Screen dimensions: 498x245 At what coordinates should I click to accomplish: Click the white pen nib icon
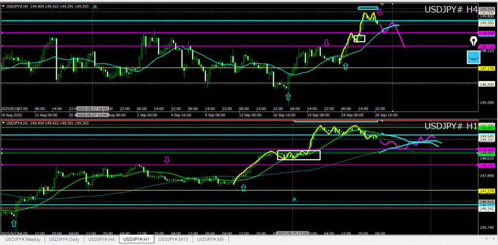tap(473, 41)
